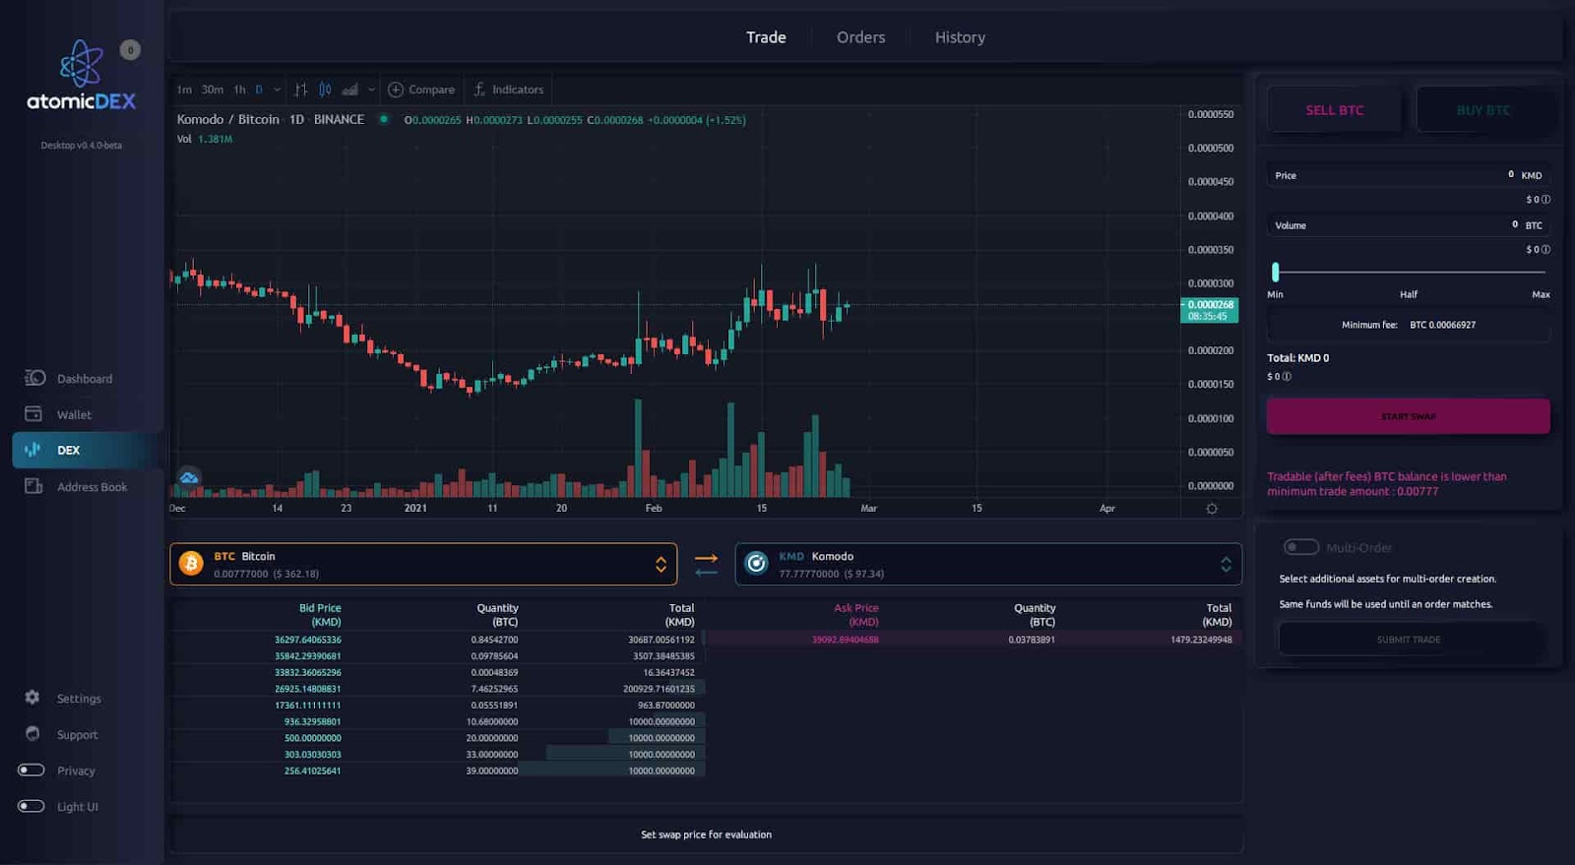The height and width of the screenshot is (865, 1575).
Task: Click the Bitcoin coin icon
Action: click(x=191, y=563)
